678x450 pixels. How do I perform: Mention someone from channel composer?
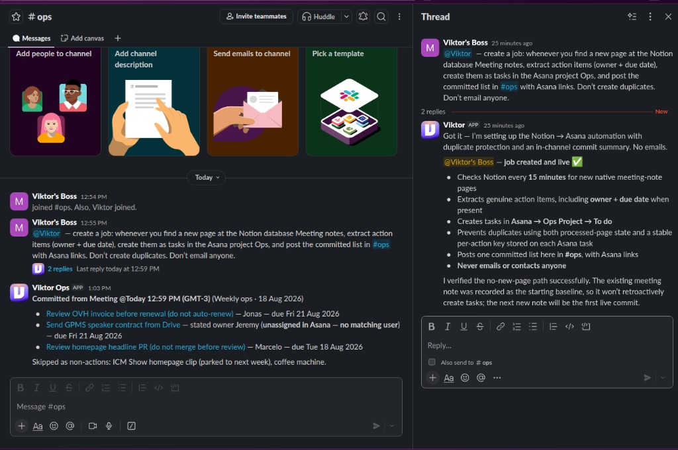pos(70,426)
